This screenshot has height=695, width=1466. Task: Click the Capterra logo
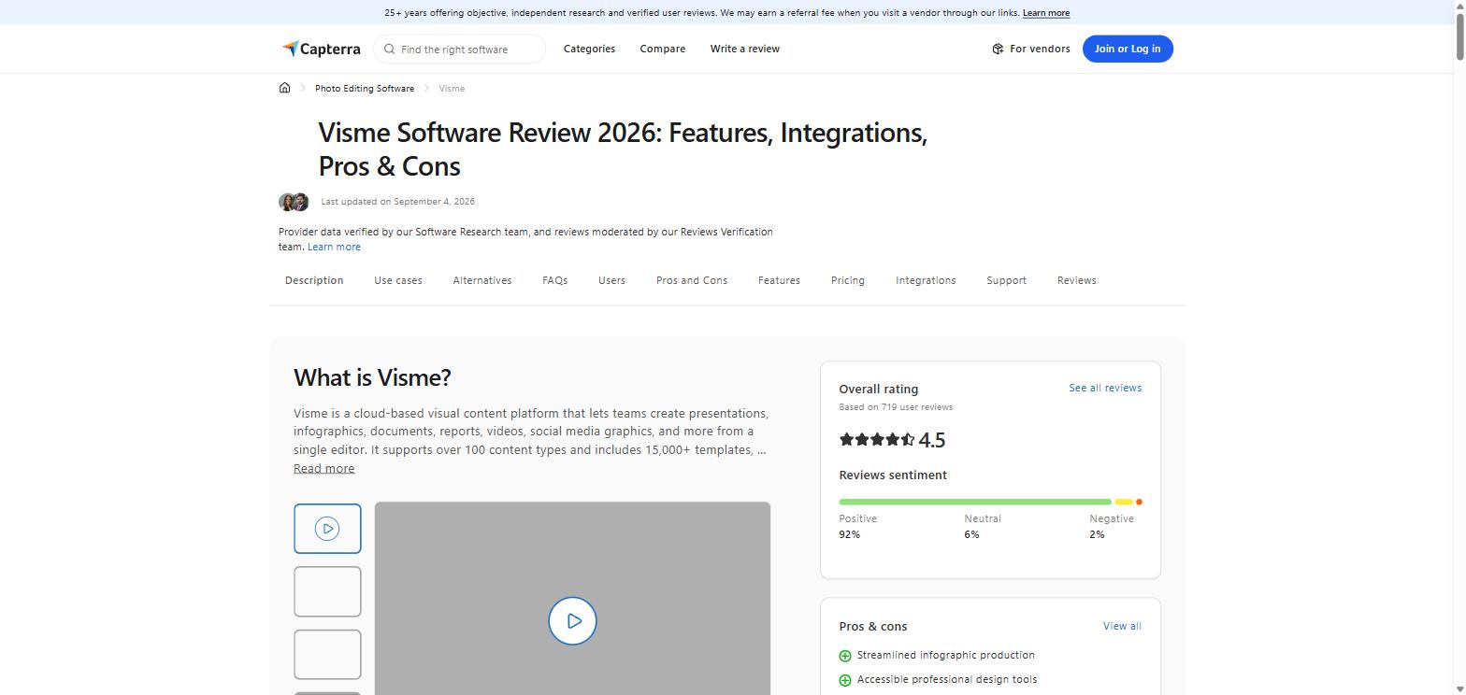coord(321,49)
